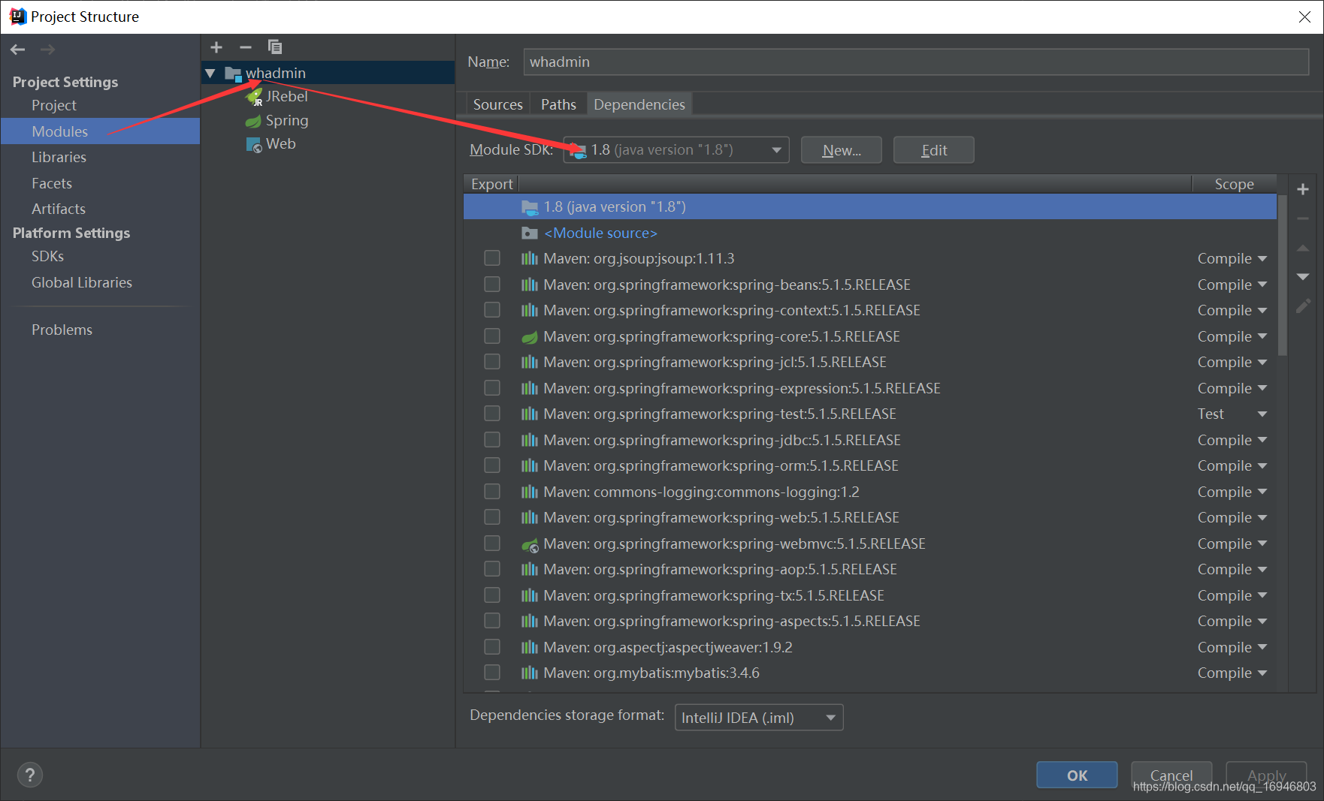
Task: Open help using the question mark icon
Action: click(30, 774)
